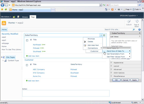Click the orange SharePoint site logo

tap(4, 23)
